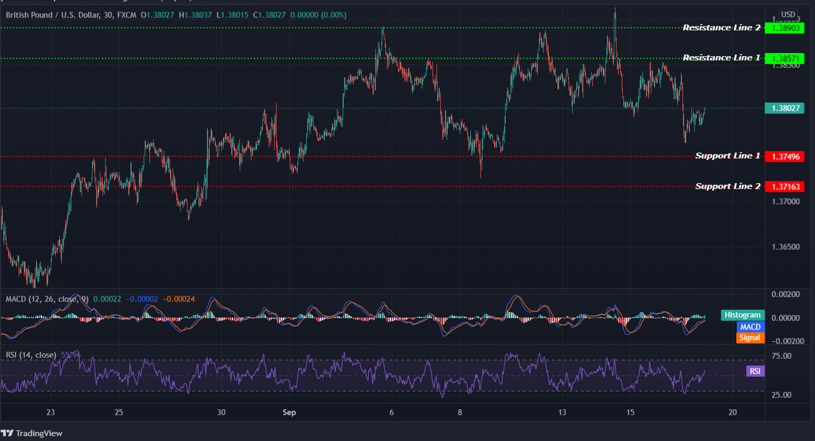Click the 30 date label on time axis
Screen dimensions: 815x441
pyautogui.click(x=221, y=412)
